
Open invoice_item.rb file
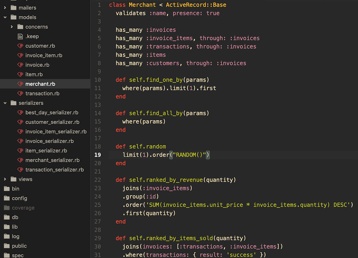(x=44, y=56)
